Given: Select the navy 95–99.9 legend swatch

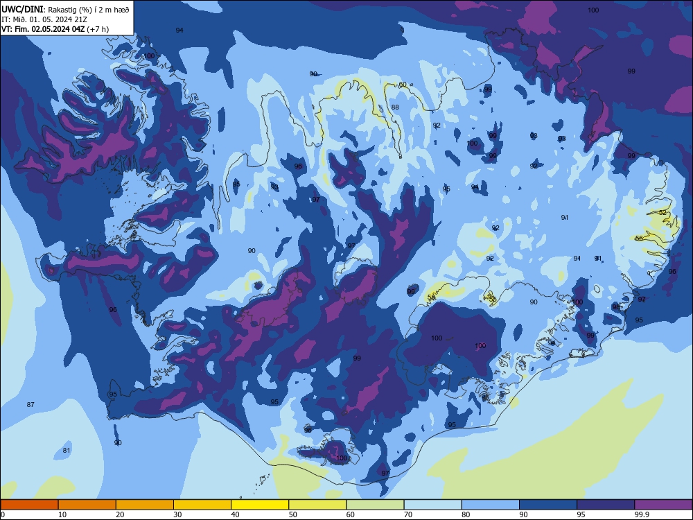Looking at the screenshot, I should pos(606,505).
